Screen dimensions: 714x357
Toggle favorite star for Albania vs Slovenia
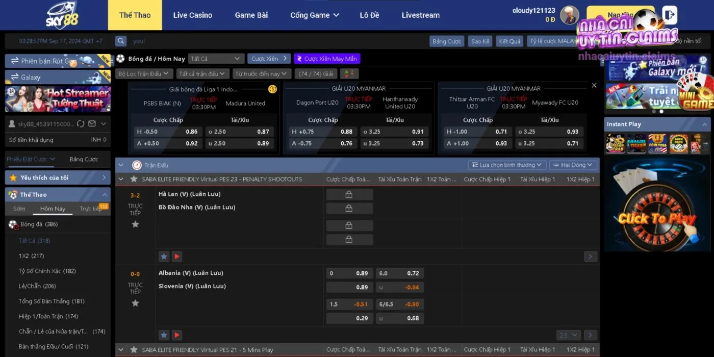(x=135, y=303)
